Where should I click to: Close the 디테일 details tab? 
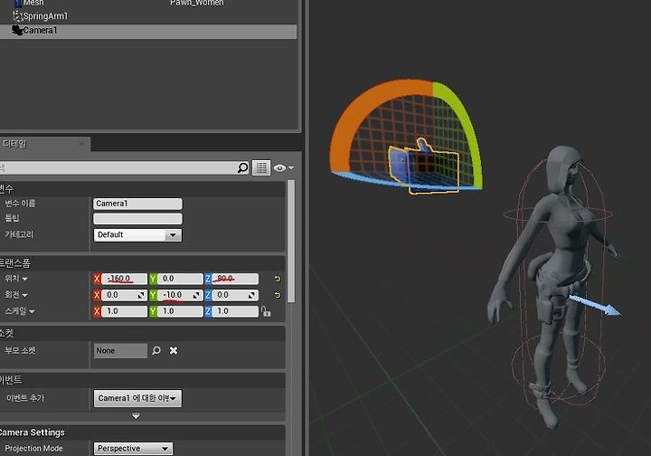(81, 144)
